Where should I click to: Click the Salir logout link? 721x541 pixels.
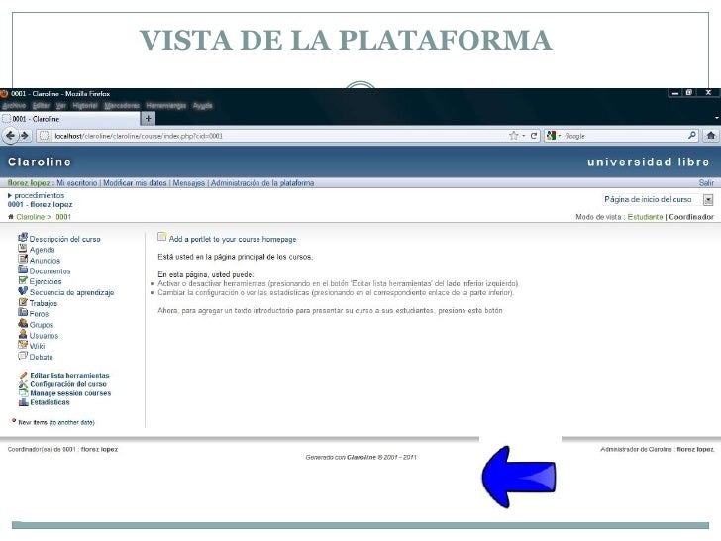click(x=706, y=183)
